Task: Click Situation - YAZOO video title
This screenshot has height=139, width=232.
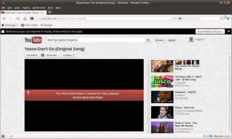Action: 185,92
